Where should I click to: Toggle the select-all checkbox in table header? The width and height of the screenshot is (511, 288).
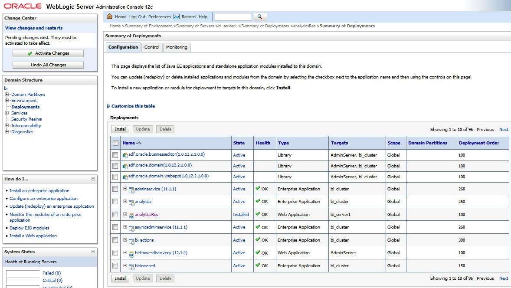[115, 143]
